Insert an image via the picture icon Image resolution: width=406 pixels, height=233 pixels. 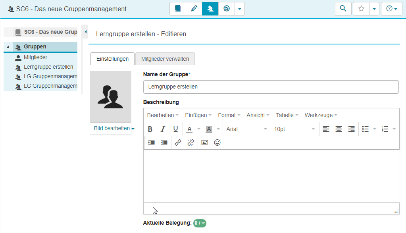[x=204, y=143]
